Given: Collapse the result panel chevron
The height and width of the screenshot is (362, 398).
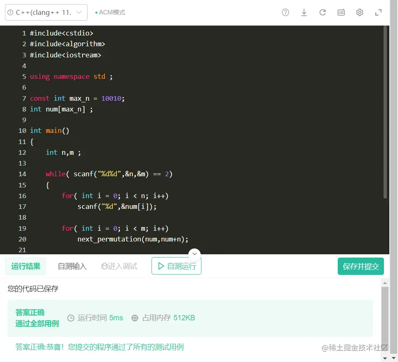Looking at the screenshot, I should tap(194, 253).
